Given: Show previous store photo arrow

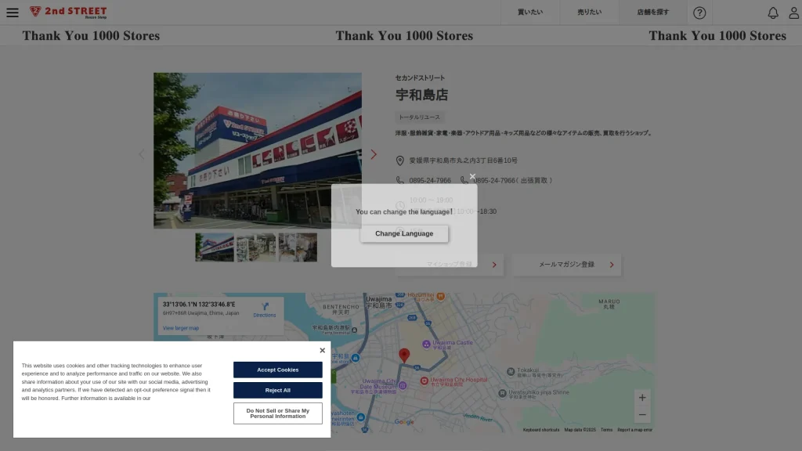Looking at the screenshot, I should (142, 154).
